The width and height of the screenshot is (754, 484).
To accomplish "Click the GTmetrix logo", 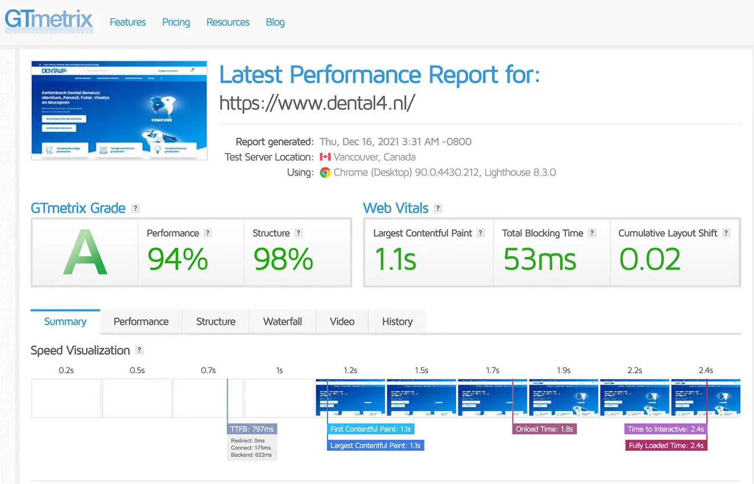I will tap(48, 21).
